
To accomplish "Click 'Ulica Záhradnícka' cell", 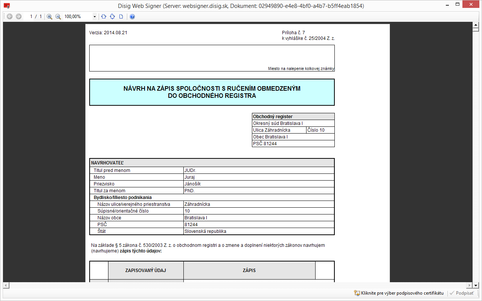I will 279,130.
